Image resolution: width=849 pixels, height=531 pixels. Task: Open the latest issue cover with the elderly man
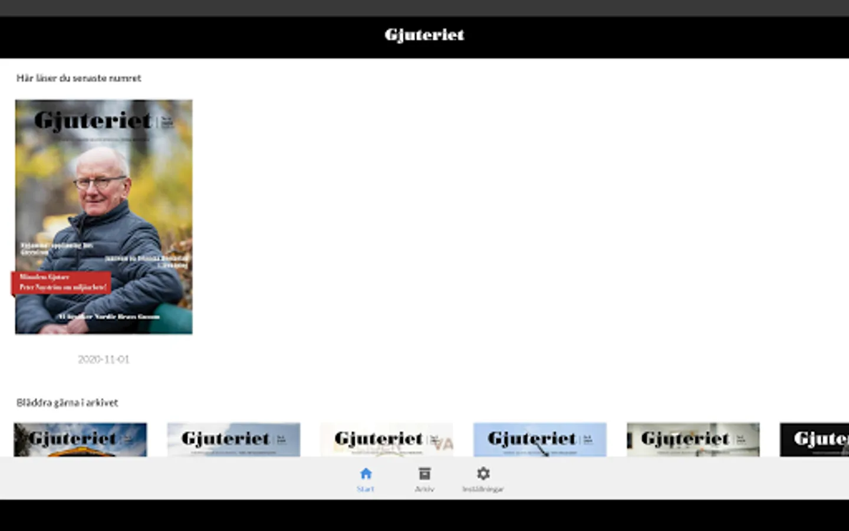[x=104, y=217]
